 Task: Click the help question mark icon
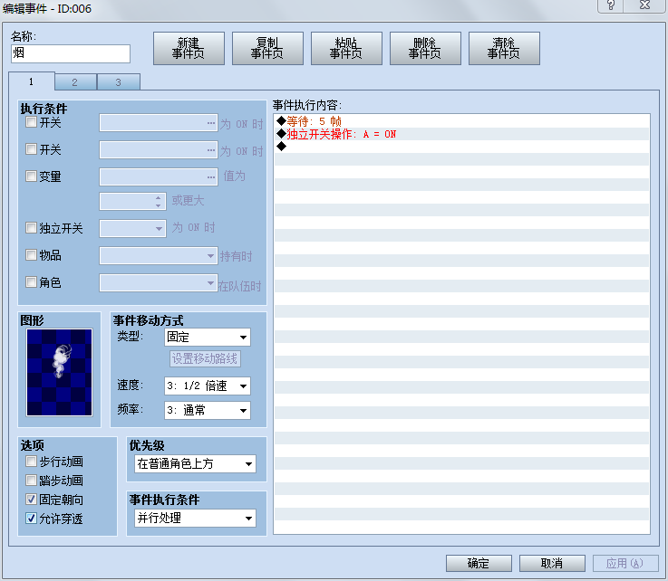tap(611, 5)
